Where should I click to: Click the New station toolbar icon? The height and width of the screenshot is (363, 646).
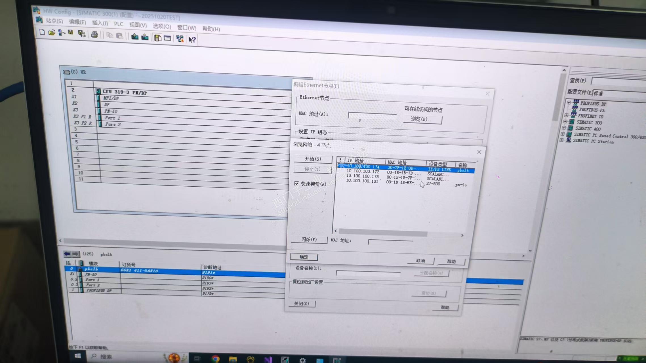pyautogui.click(x=42, y=32)
